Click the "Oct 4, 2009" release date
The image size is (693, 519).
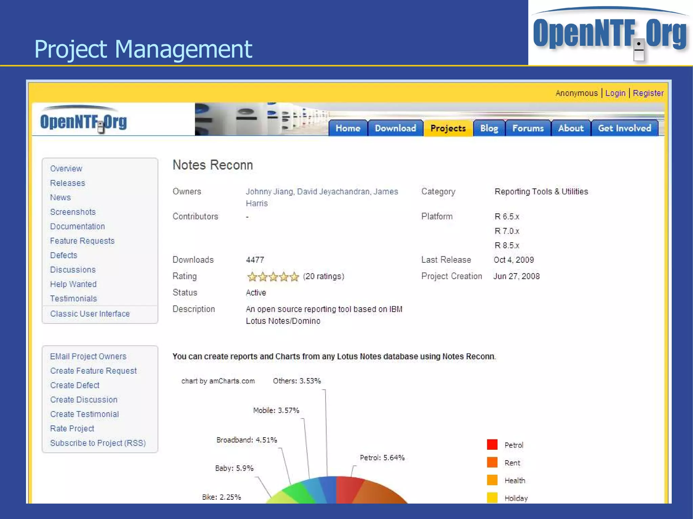514,260
